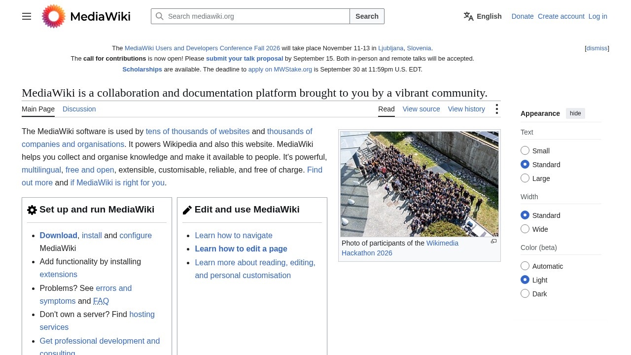Select Small text size
Screen dimensions: 631x355
pos(525,150)
